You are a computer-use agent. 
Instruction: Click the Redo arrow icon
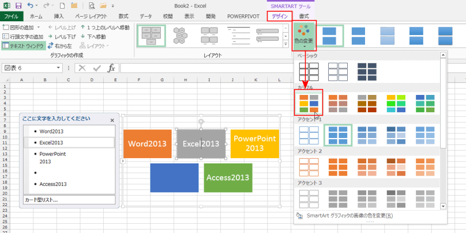[x=47, y=5]
